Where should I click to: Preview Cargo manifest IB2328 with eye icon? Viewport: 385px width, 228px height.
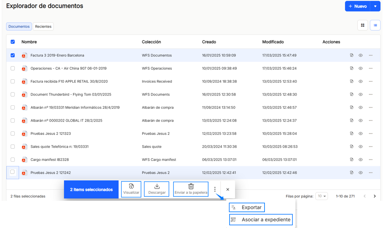pos(360,159)
